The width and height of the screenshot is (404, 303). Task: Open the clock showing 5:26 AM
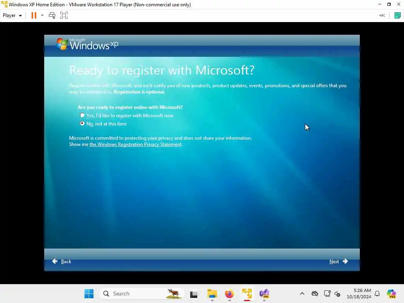359,294
